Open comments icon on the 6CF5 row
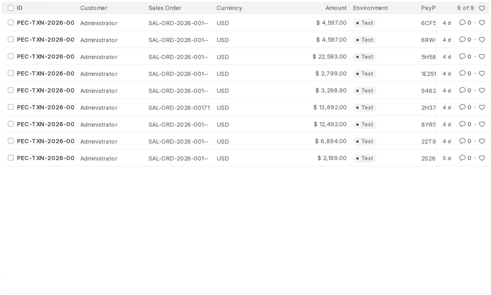This screenshot has width=491, height=295. tap(462, 23)
